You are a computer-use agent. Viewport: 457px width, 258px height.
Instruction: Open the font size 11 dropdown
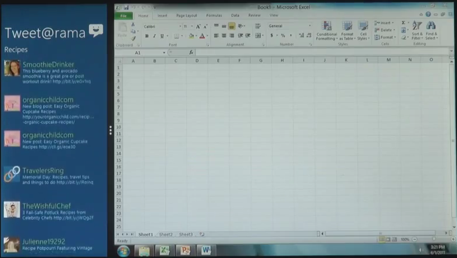click(192, 27)
